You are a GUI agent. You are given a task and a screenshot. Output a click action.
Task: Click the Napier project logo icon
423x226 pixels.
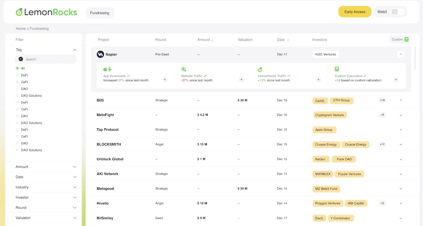[x=100, y=54]
